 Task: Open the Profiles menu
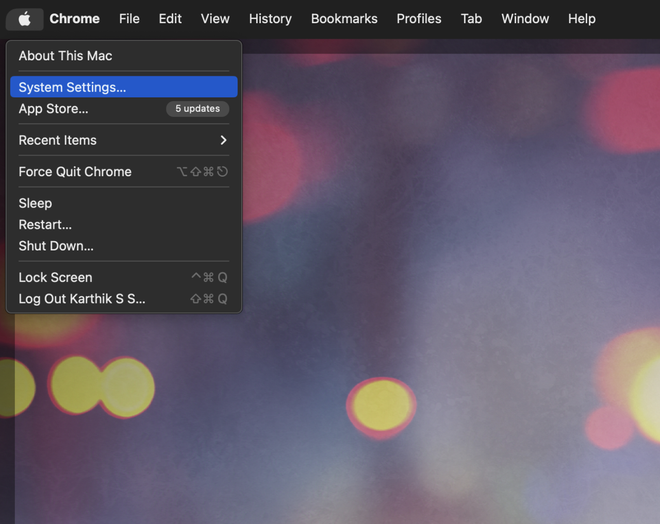pos(419,19)
